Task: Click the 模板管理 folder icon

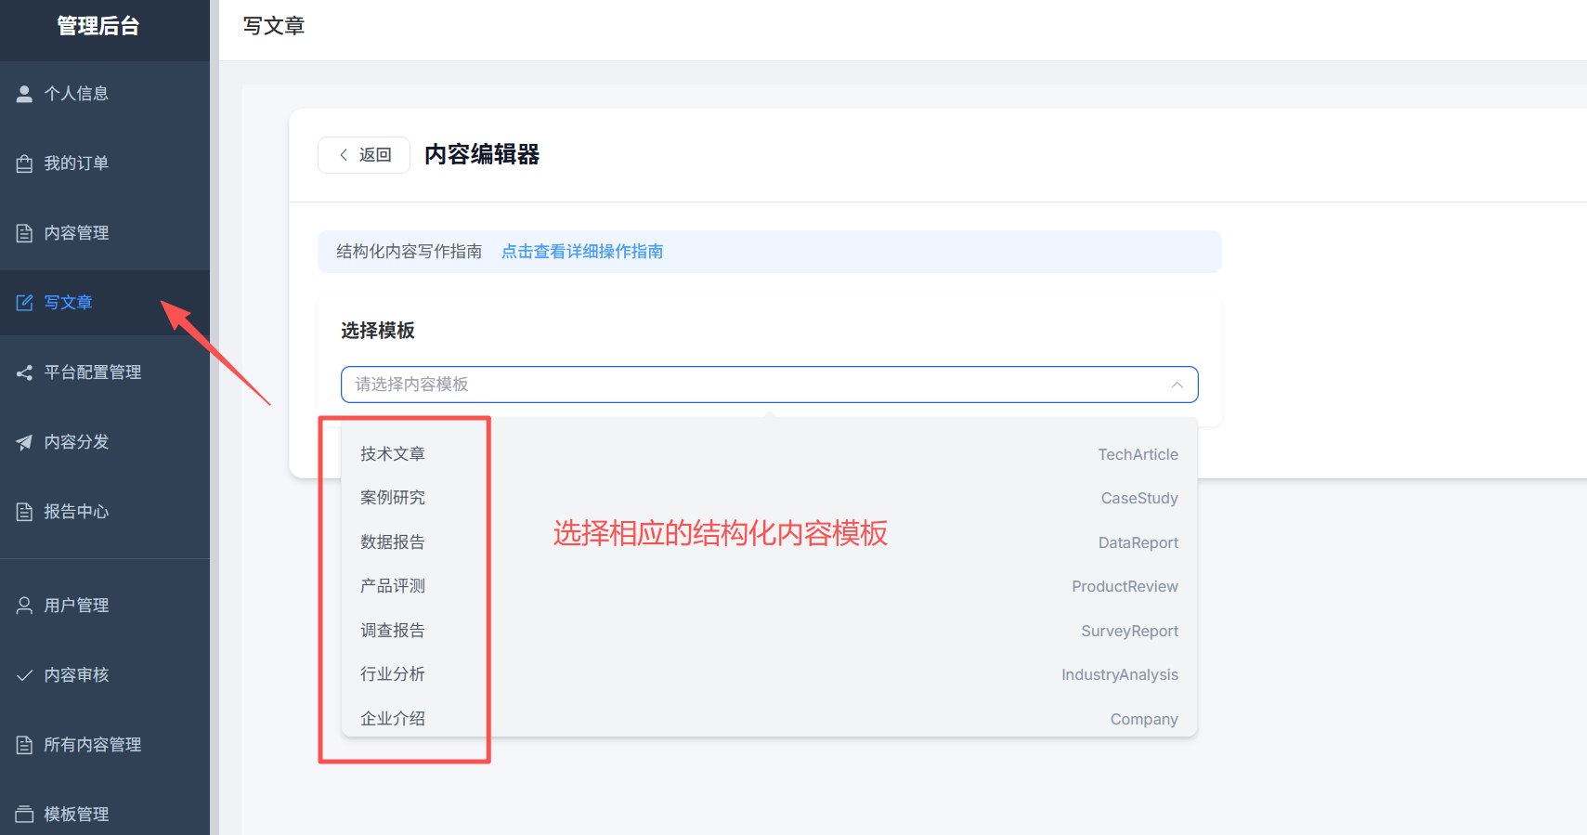Action: click(x=24, y=815)
